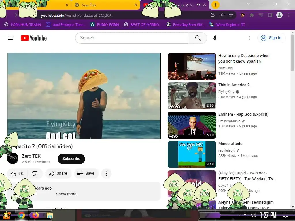Open the Minecraftcito video thumbnail

point(192,155)
